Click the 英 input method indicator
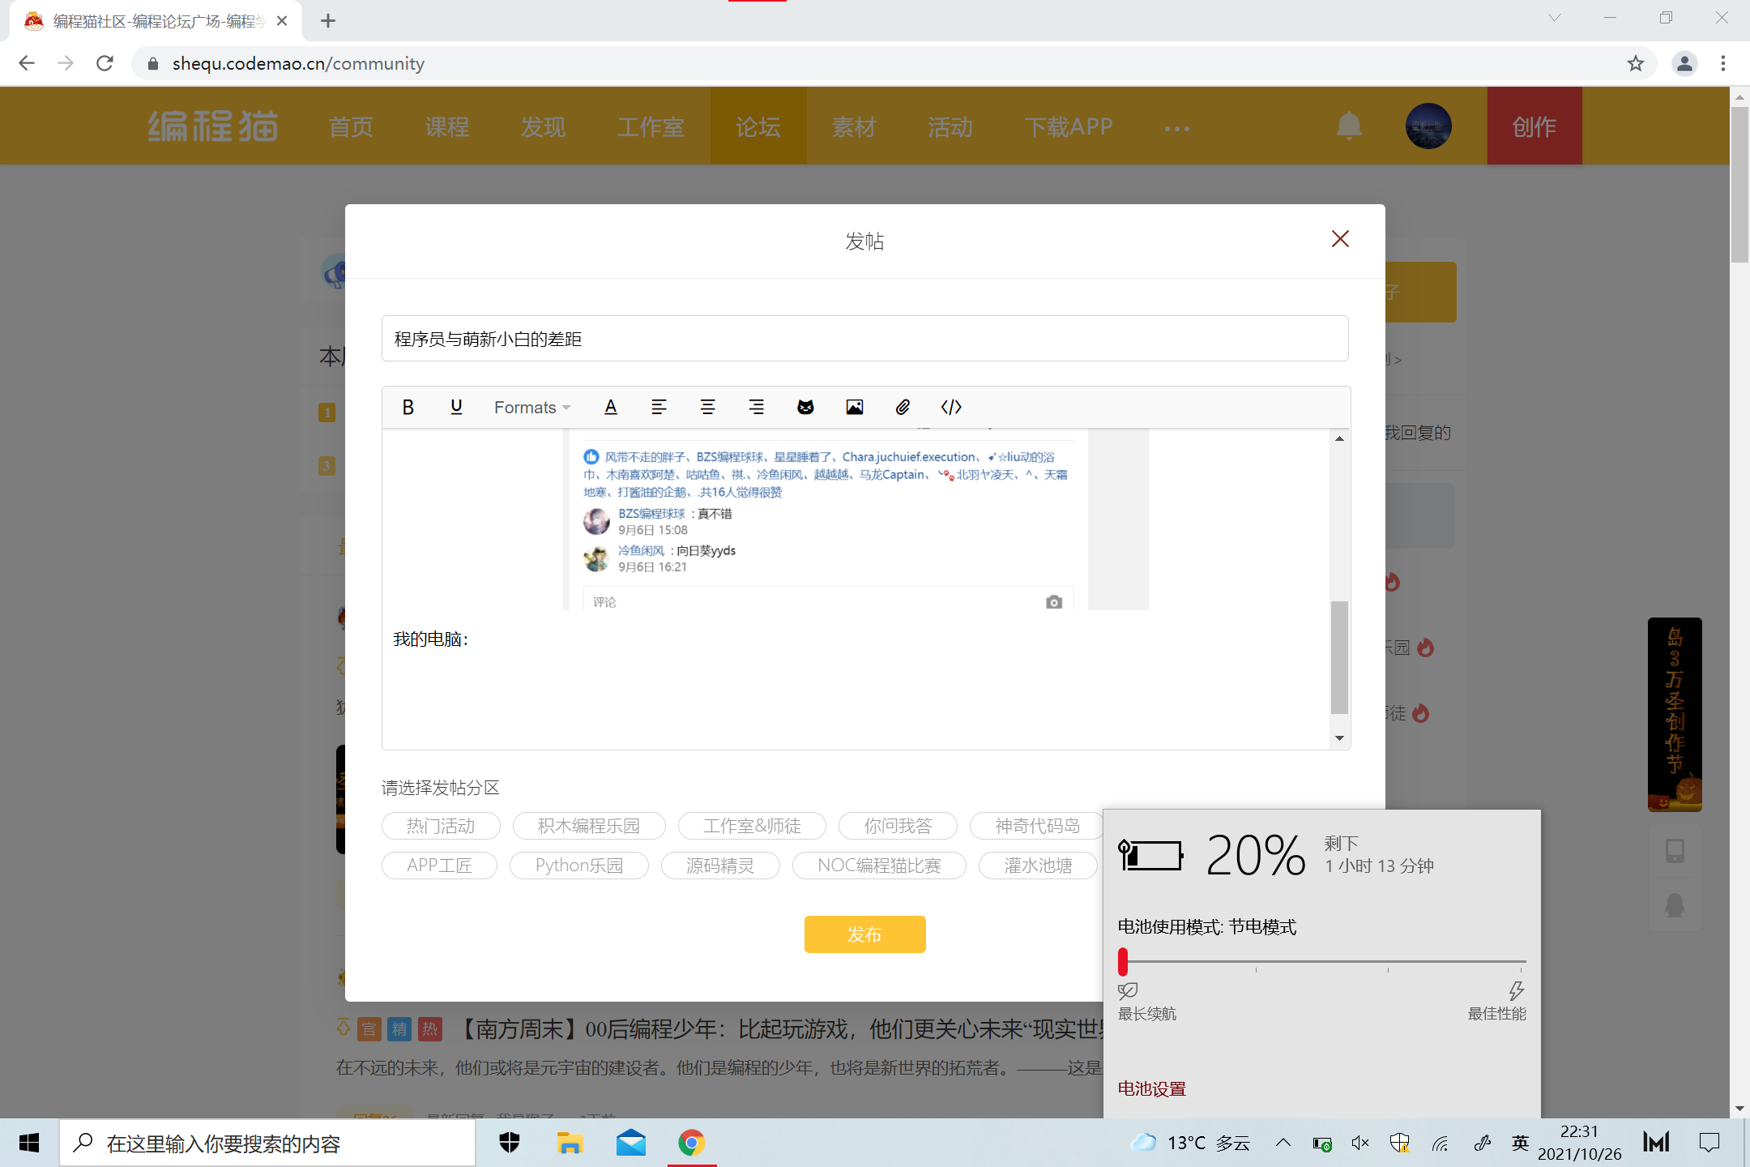Screen dimensions: 1750x1167 click(1521, 1143)
